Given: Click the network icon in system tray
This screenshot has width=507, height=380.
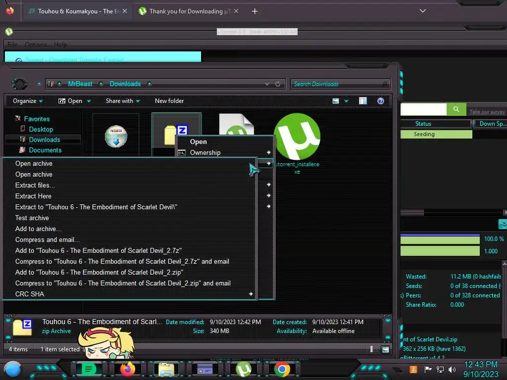Looking at the screenshot, I should click(x=440, y=369).
